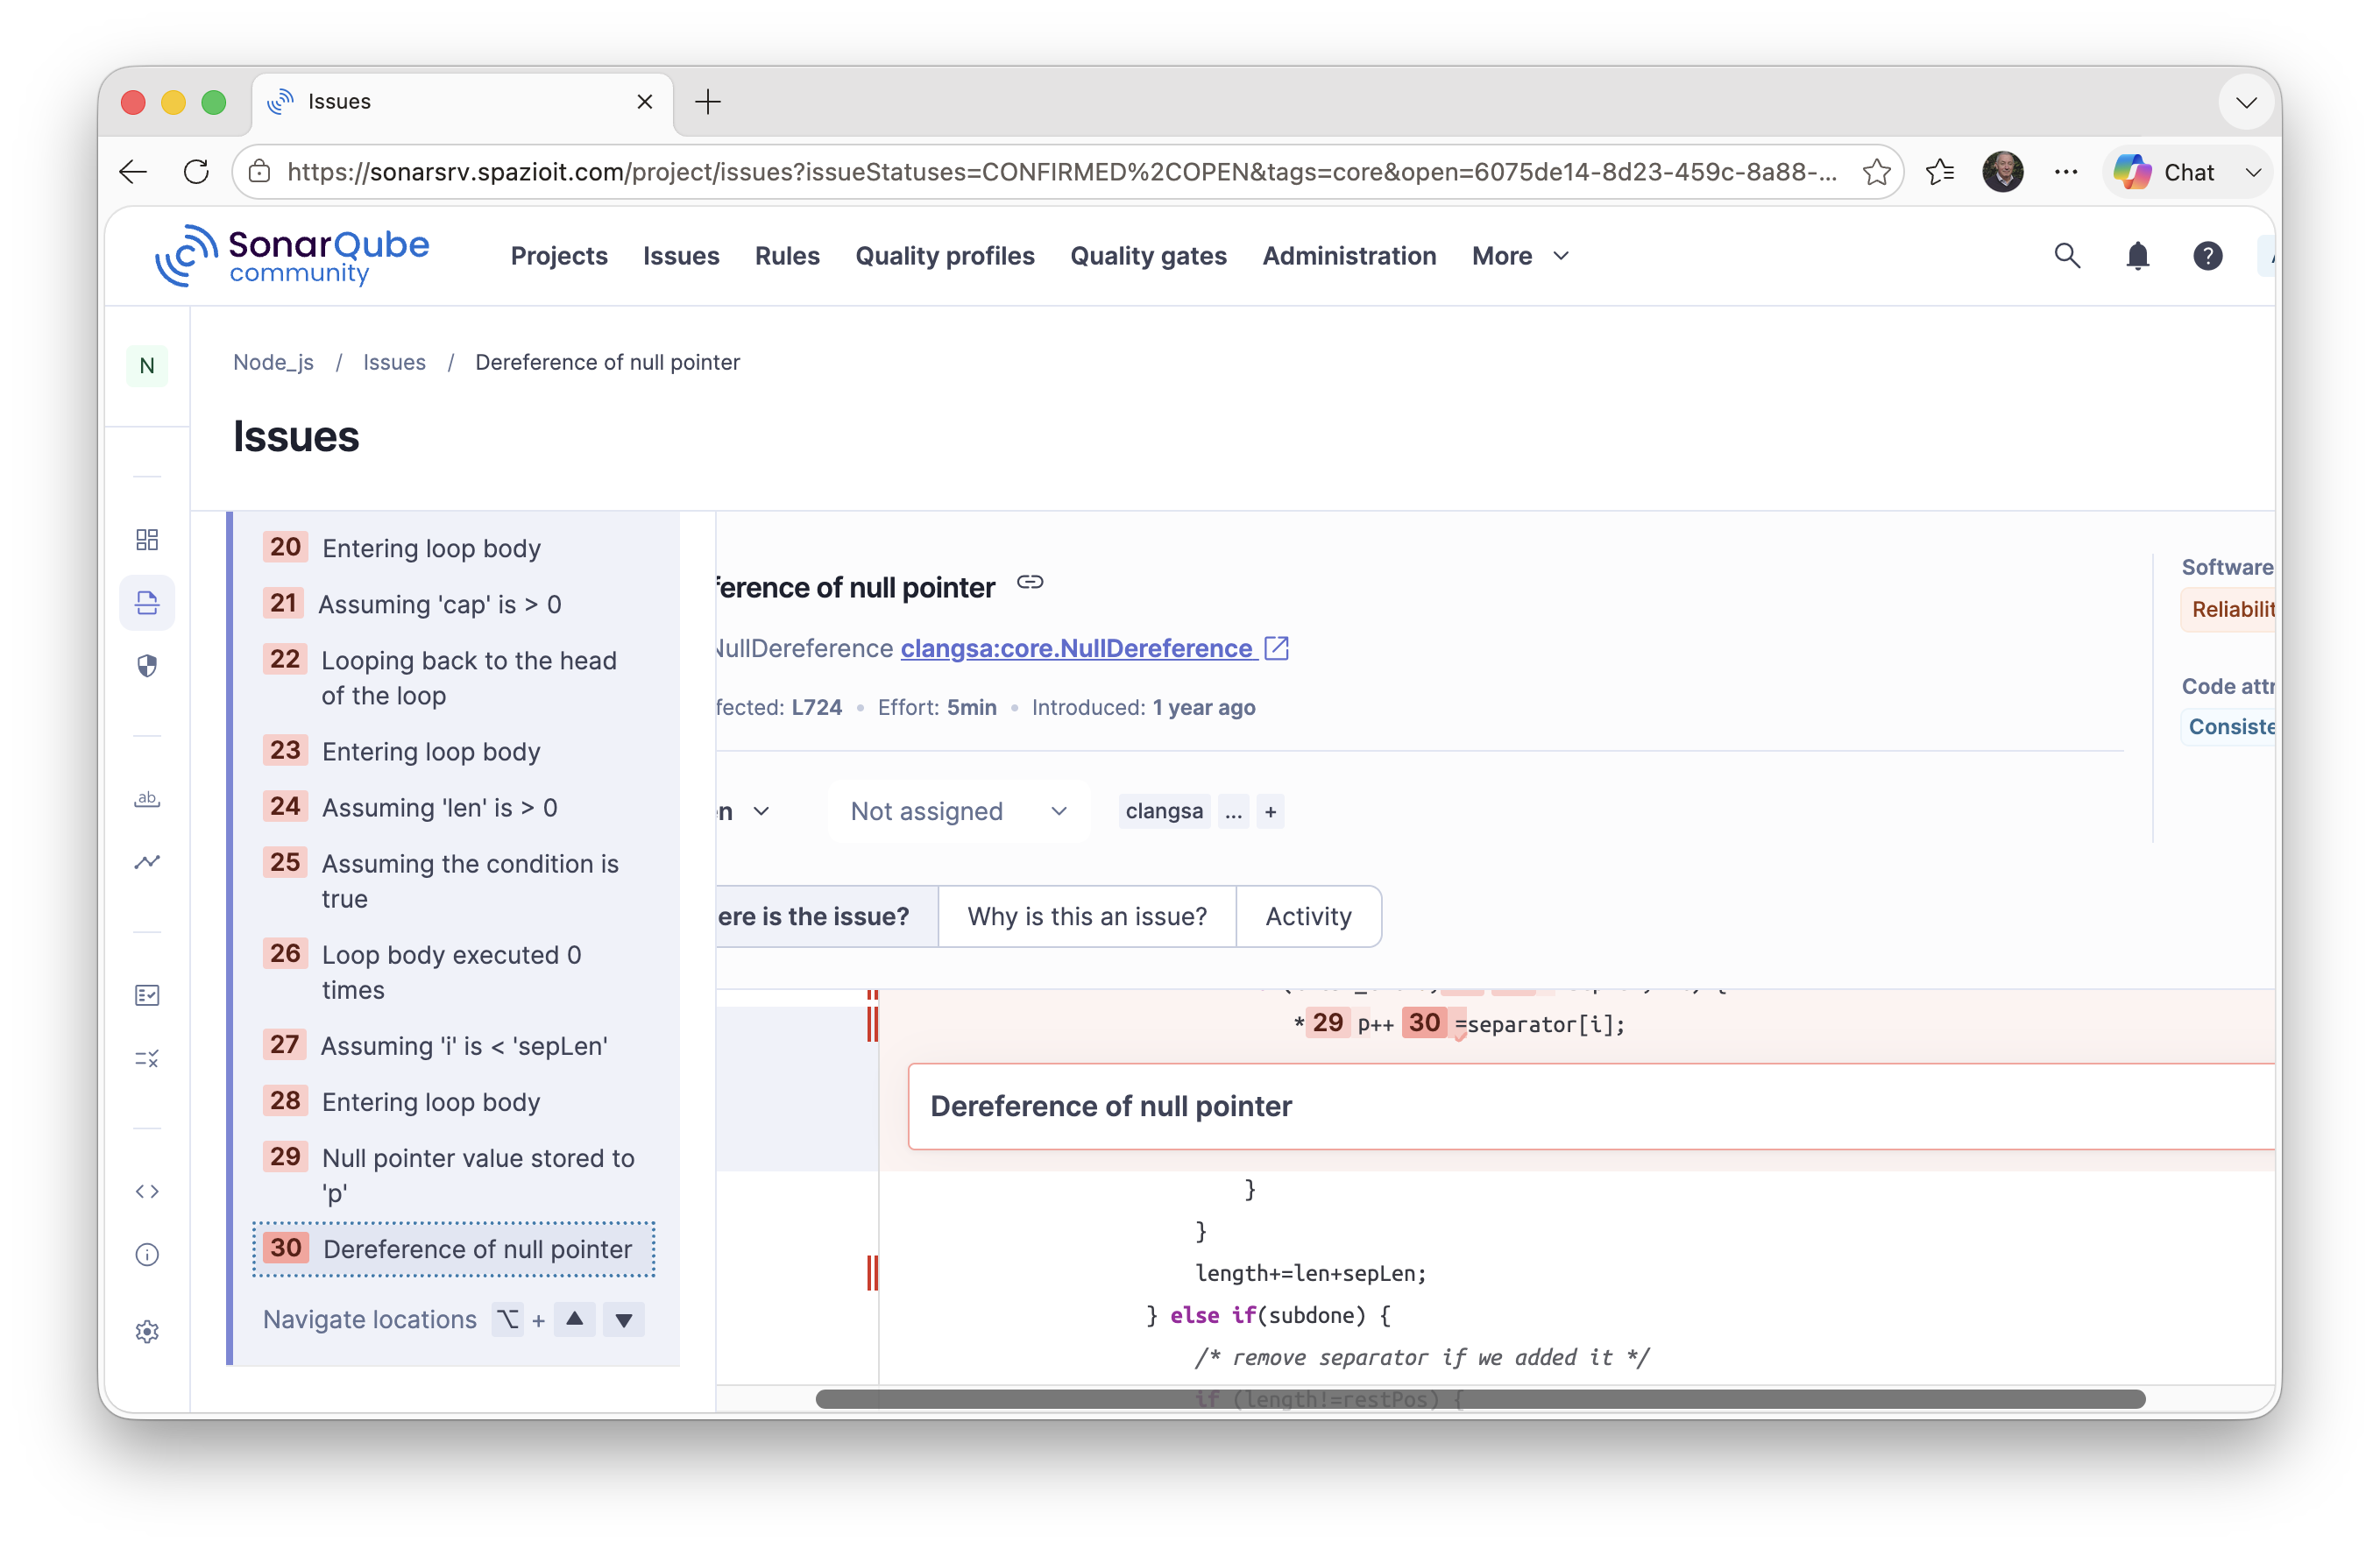Open Administration menu item
The image size is (2380, 1549).
click(1349, 256)
